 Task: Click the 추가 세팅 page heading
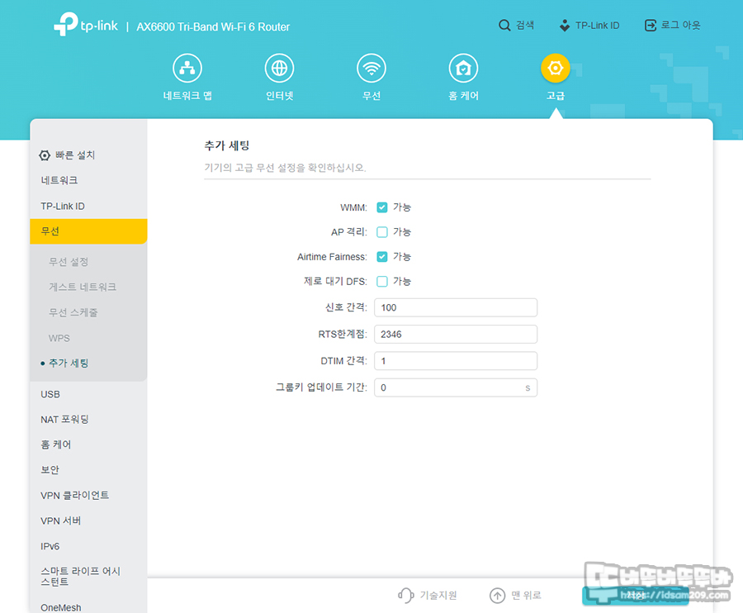point(226,145)
